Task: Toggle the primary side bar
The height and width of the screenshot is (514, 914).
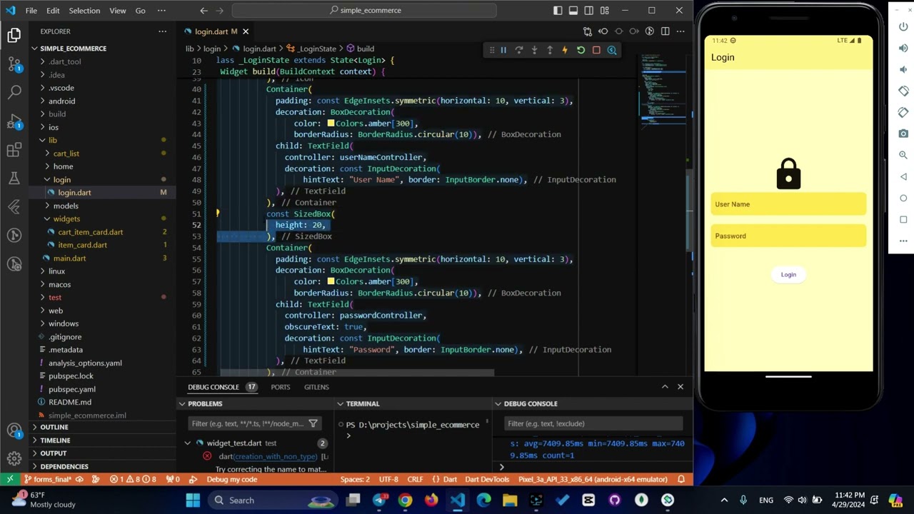Action: (x=558, y=11)
